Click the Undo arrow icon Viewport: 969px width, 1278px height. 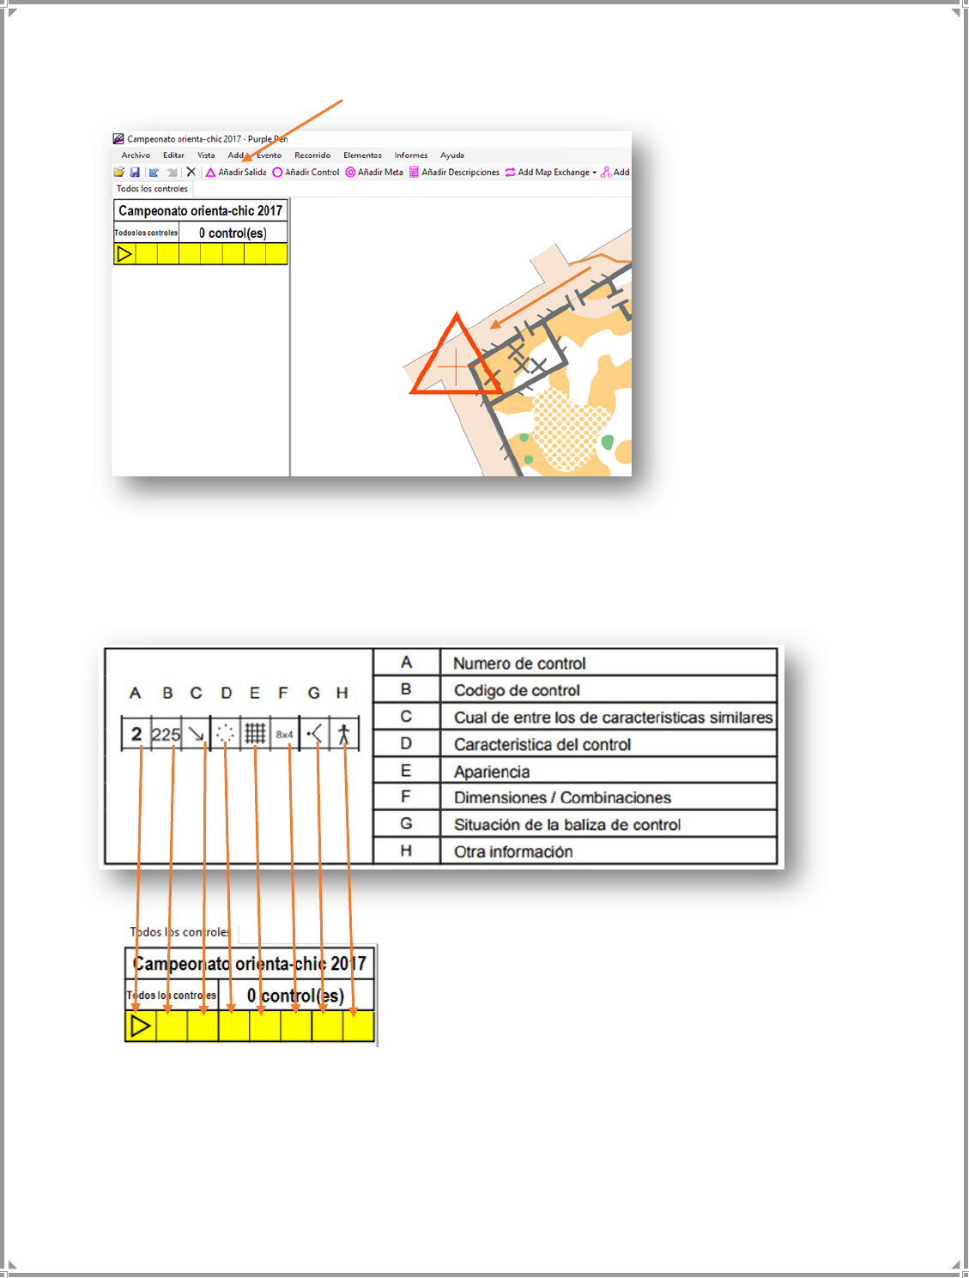click(154, 173)
